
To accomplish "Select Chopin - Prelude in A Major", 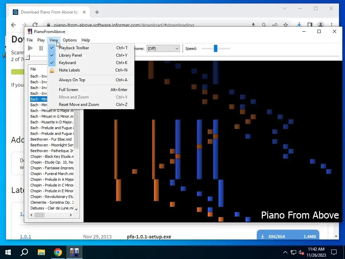I will 52,179.
